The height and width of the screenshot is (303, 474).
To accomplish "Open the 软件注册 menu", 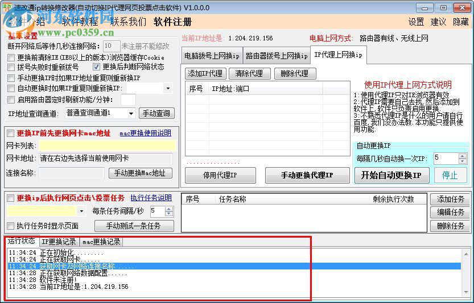I will tap(172, 22).
